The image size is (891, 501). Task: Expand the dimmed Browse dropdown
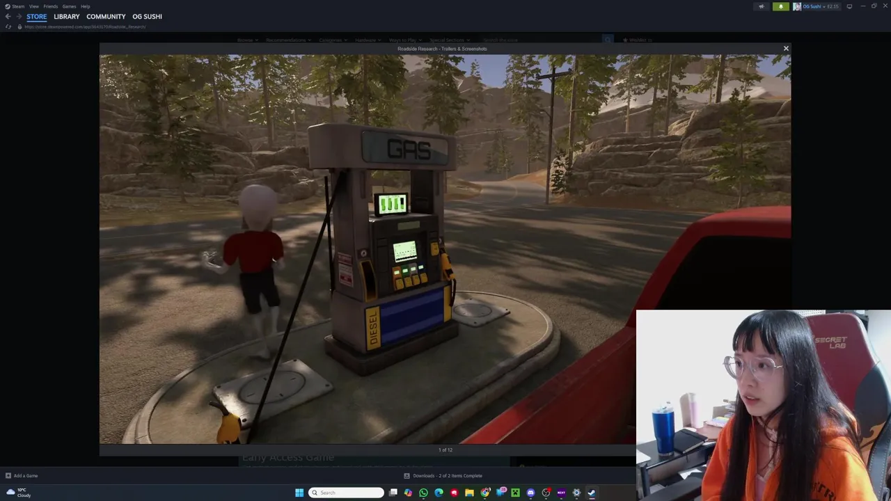click(247, 40)
